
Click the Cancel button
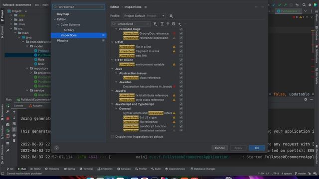point(220,148)
